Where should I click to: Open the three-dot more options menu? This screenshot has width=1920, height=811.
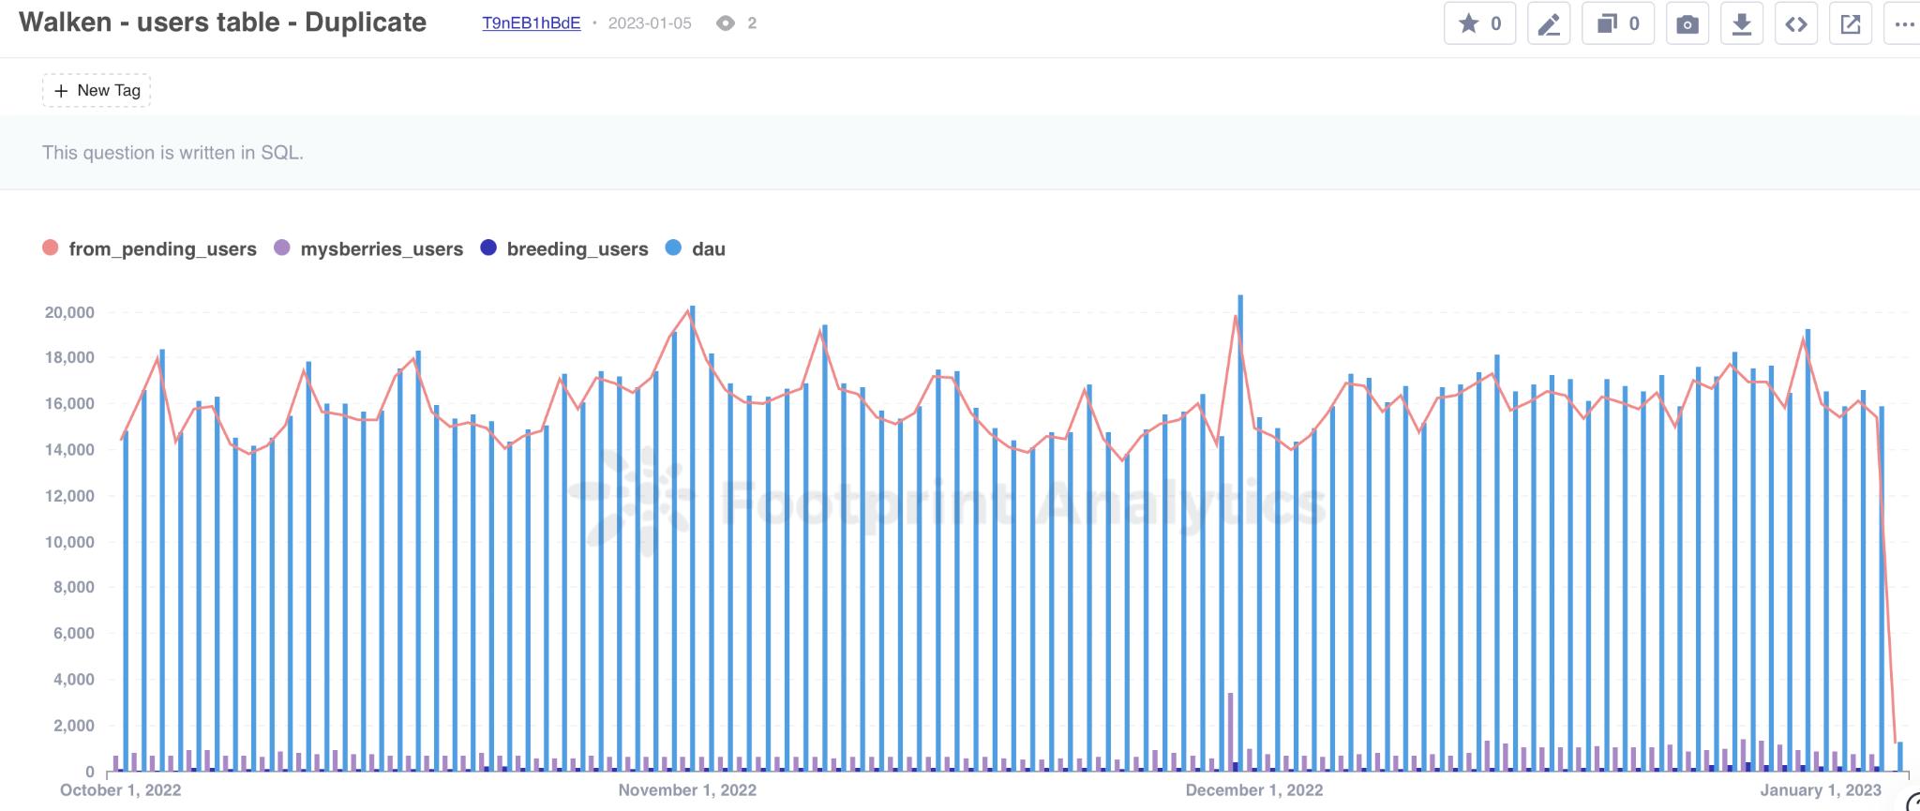pos(1903,24)
